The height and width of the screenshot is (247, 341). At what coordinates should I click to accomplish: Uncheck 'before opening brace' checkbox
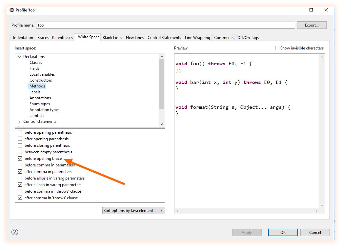[x=20, y=158]
